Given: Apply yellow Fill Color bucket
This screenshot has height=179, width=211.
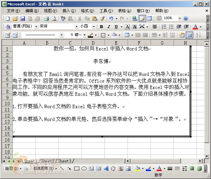Looking at the screenshot, I should coord(137,168).
